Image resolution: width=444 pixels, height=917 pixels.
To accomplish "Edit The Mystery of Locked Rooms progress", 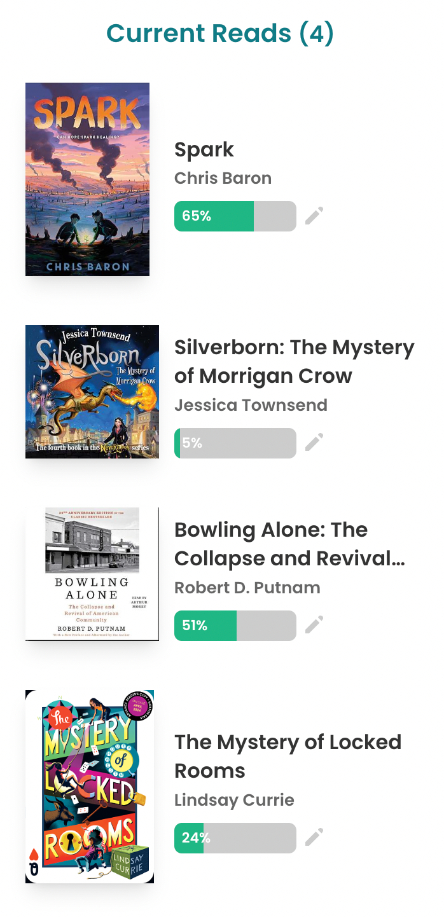I will 314,838.
